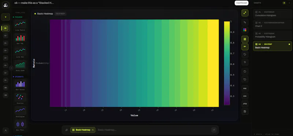Choose the Histogram template

pos(20,112)
